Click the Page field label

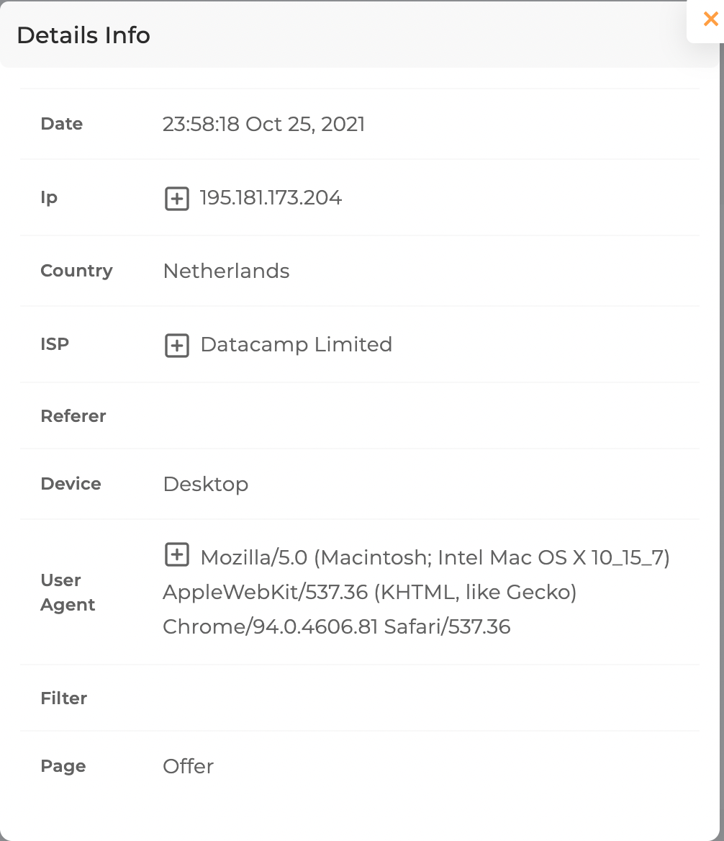(x=63, y=766)
